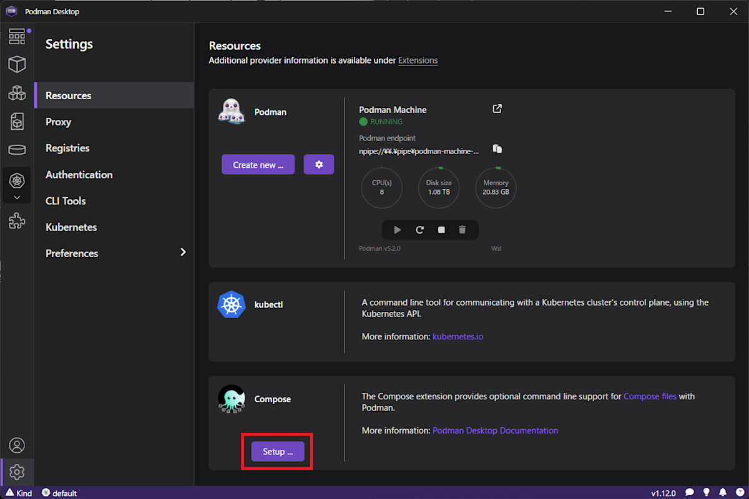Screen dimensions: 749x499
Task: Click the npipe podman-machine endpoint text
Action: point(419,151)
